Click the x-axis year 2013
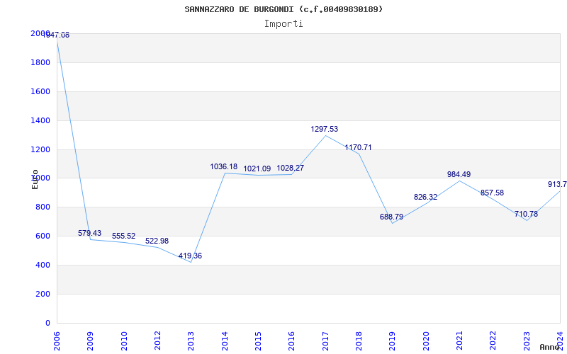The width and height of the screenshot is (567, 354). (x=191, y=341)
